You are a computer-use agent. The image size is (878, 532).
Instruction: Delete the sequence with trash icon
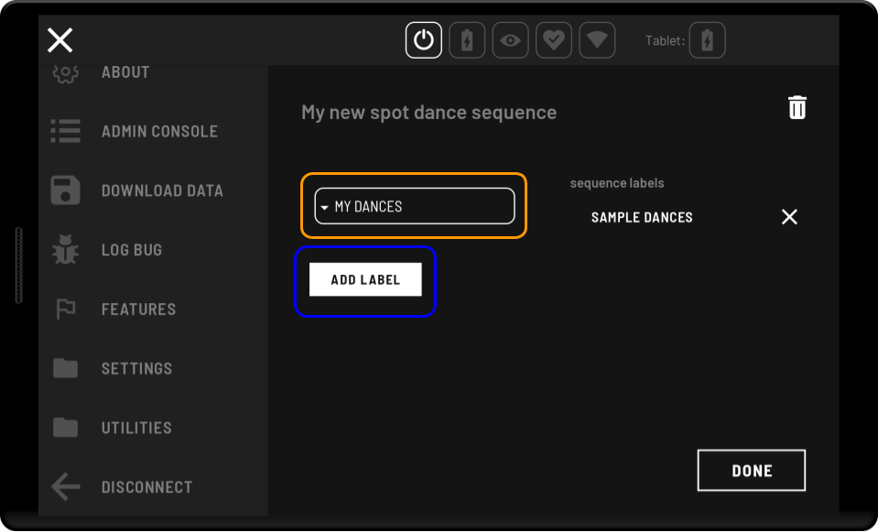pyautogui.click(x=797, y=107)
